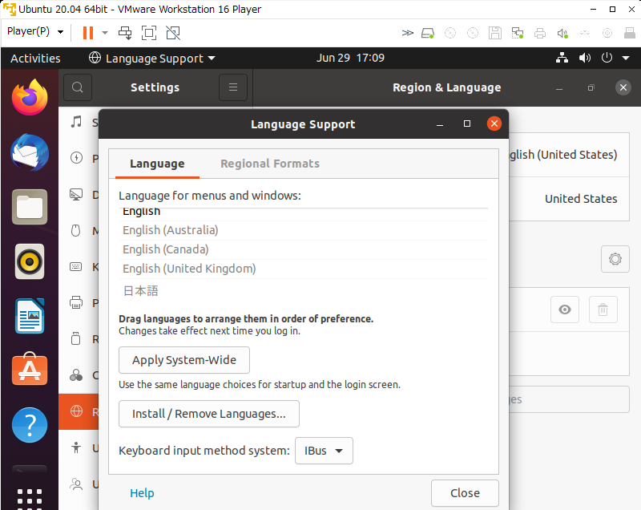Screen dimensions: 641x510
Task: Open the Files manager in dock
Action: [30, 207]
